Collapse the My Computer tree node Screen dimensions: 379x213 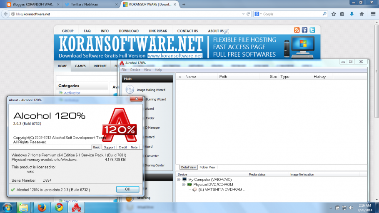[x=179, y=180]
